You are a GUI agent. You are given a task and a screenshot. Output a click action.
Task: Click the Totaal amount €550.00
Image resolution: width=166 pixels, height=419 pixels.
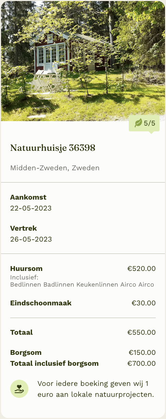point(141,332)
